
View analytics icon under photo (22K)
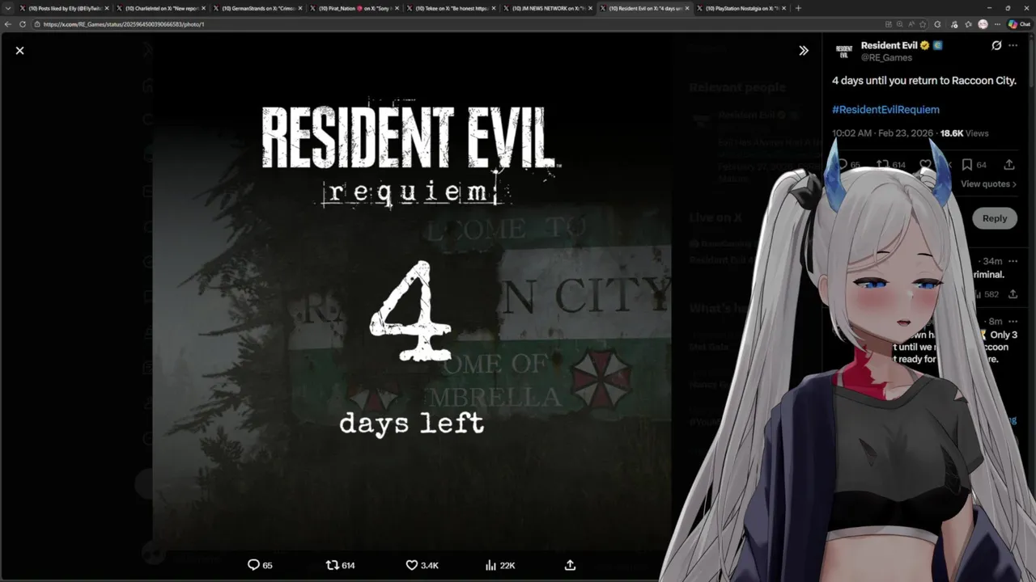coord(499,565)
